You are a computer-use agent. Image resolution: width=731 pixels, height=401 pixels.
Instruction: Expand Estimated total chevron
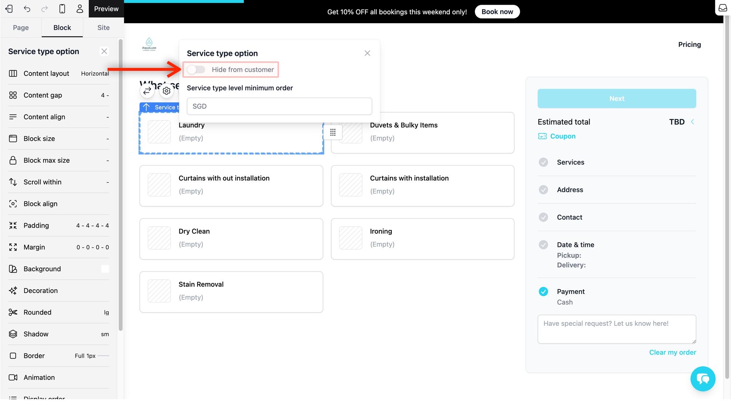[692, 122]
